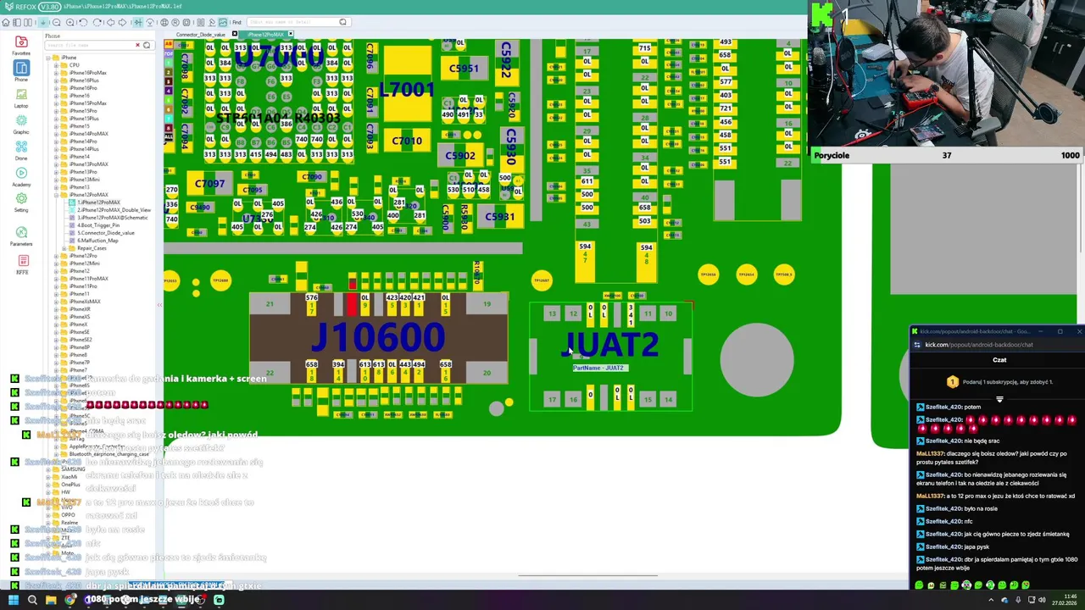Toggle the single-panel layout icon

tap(17, 22)
